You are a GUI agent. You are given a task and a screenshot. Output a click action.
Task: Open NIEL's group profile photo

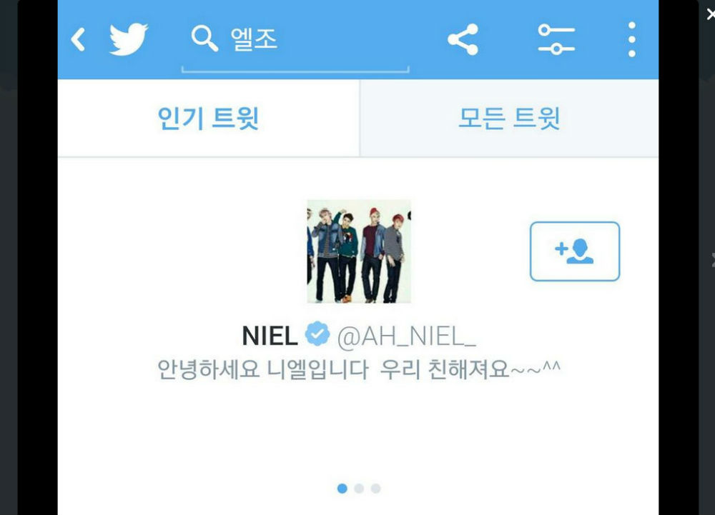click(x=359, y=251)
